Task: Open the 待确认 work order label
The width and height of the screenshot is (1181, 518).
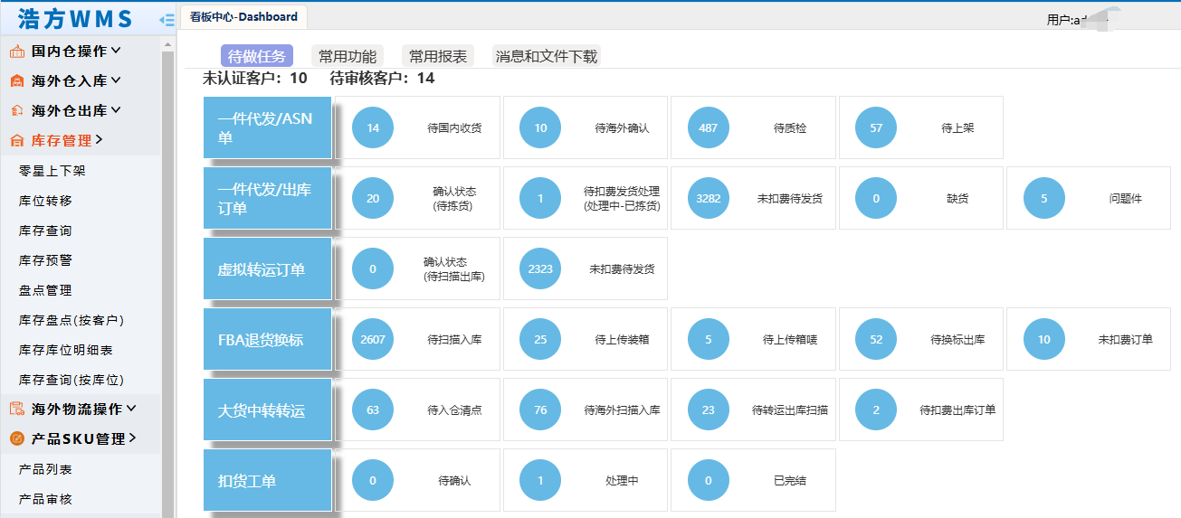Action: (454, 481)
